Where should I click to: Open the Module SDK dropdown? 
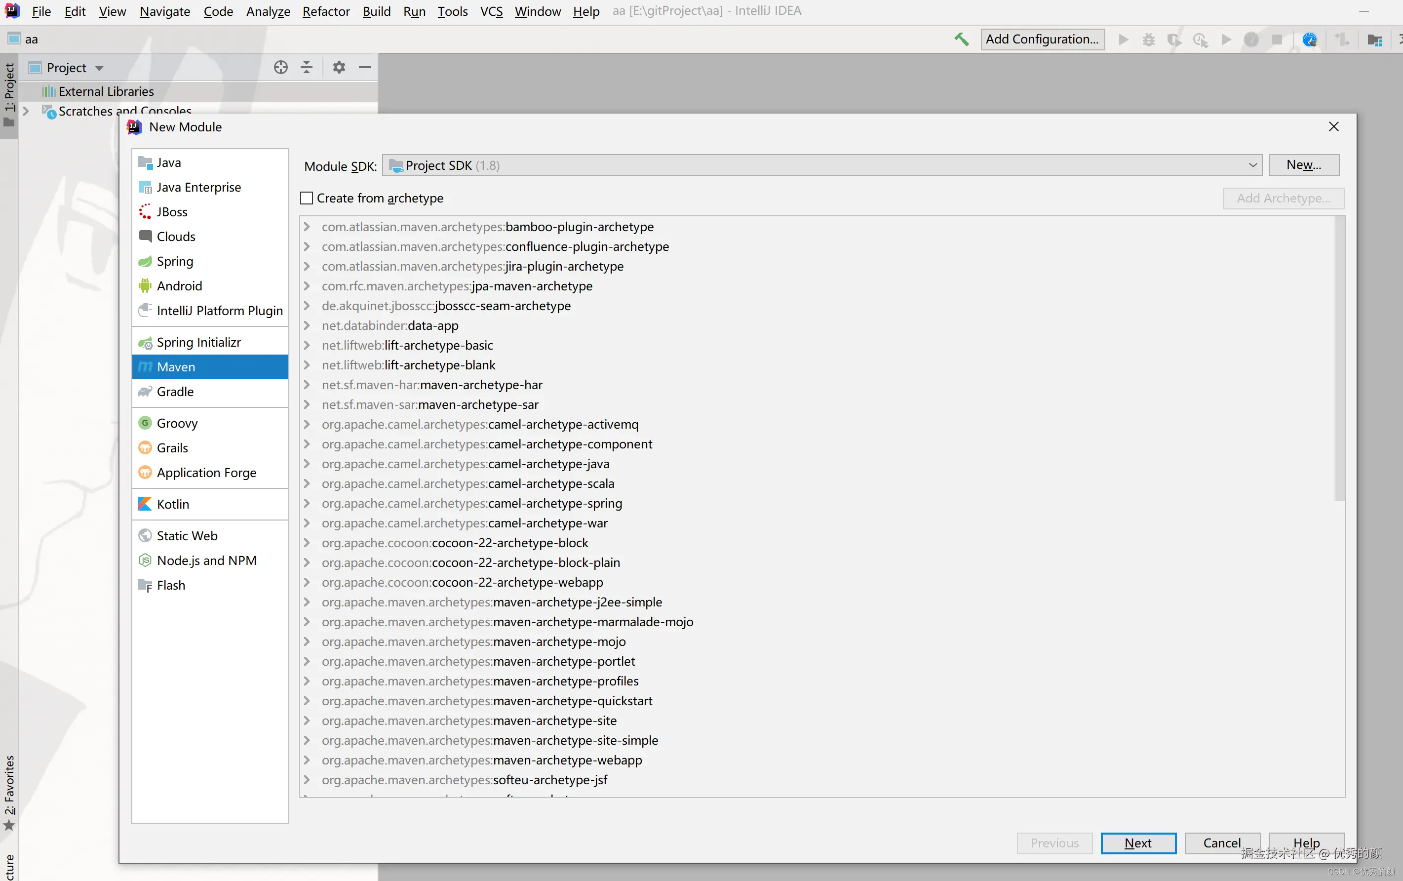coord(1252,165)
